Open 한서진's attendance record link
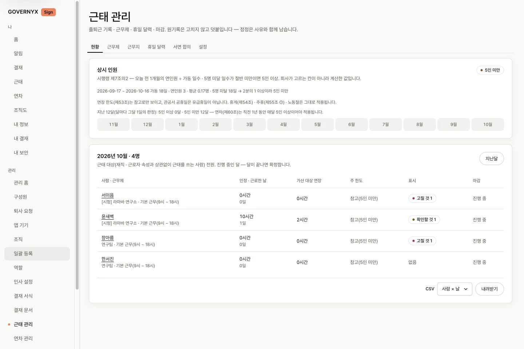Image resolution: width=524 pixels, height=349 pixels. (108, 259)
